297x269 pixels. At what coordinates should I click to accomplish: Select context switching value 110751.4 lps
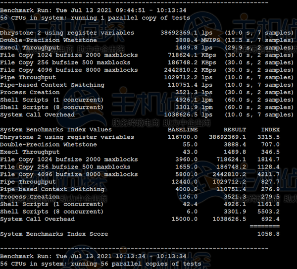tap(190, 85)
